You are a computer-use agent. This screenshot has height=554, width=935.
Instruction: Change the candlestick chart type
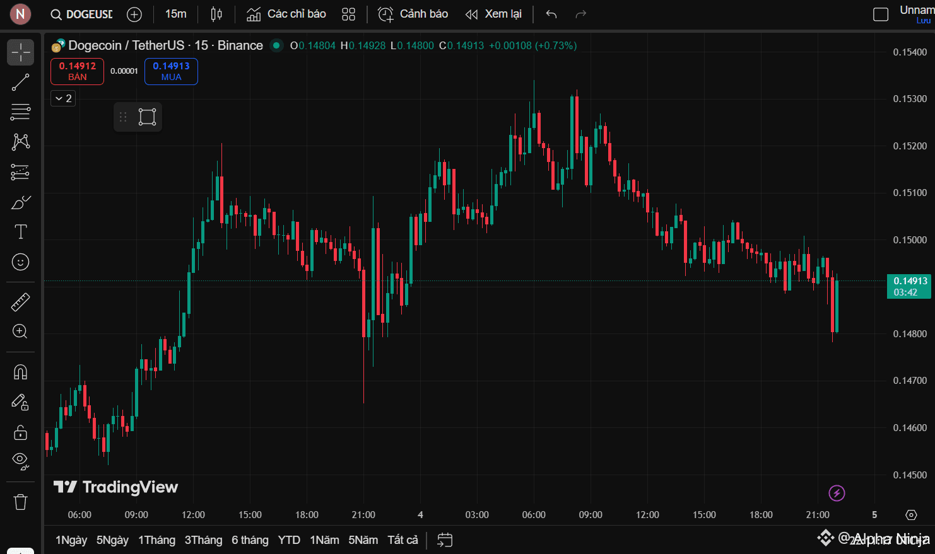pos(216,14)
